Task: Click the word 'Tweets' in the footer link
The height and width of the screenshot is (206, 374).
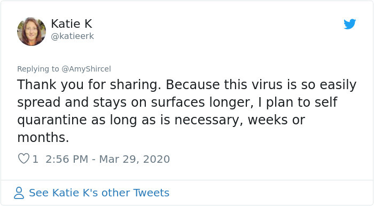Action: point(151,193)
